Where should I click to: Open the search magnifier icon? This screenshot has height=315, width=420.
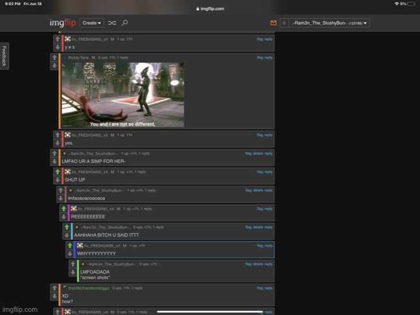125,23
